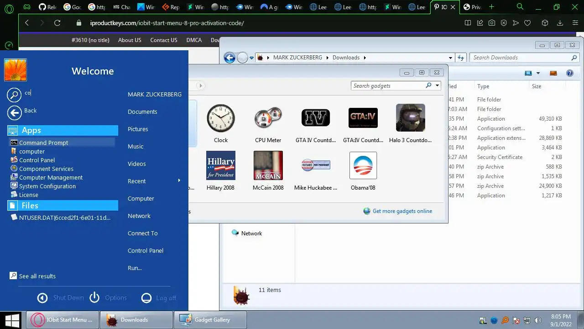Open the Explorer recent pages dropdown arrow
The width and height of the screenshot is (584, 329).
click(x=251, y=58)
